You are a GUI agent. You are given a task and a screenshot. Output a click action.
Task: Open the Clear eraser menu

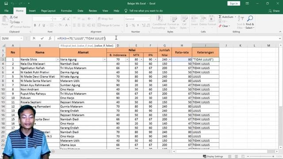click(x=224, y=26)
